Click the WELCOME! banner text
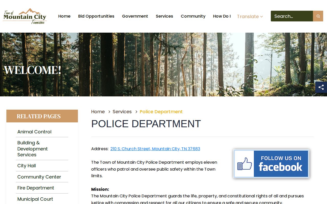This screenshot has height=204, width=327. pyautogui.click(x=33, y=70)
